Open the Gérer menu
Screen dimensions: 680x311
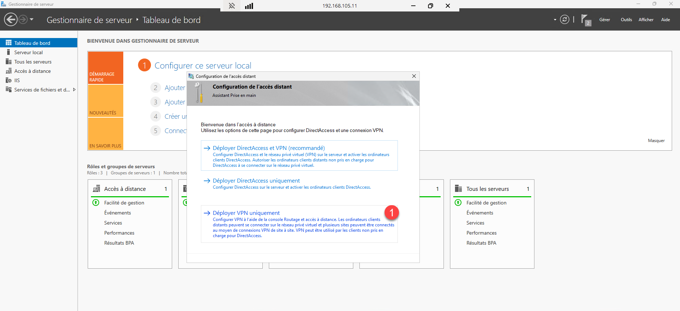605,20
